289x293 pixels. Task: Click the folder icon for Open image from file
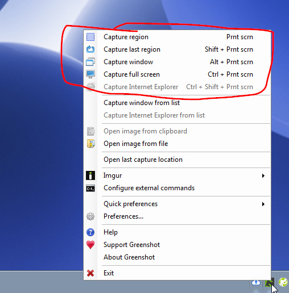click(x=90, y=144)
